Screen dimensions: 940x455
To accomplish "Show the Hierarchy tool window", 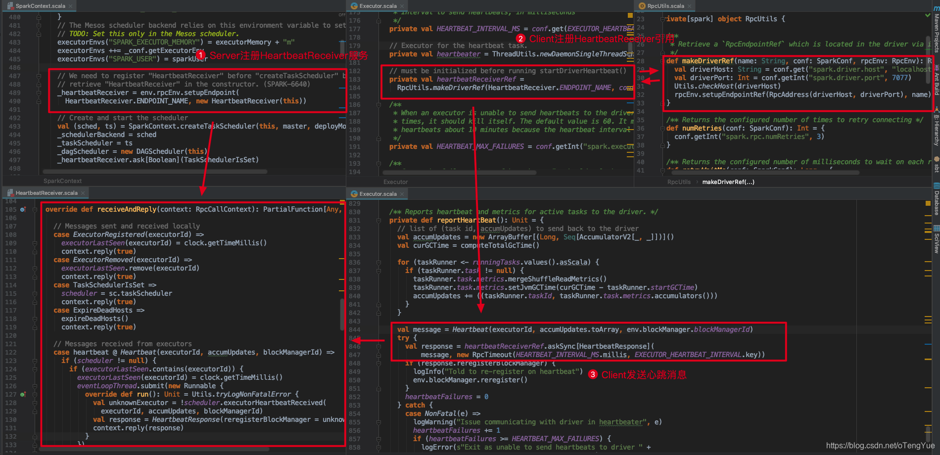I will tap(936, 130).
